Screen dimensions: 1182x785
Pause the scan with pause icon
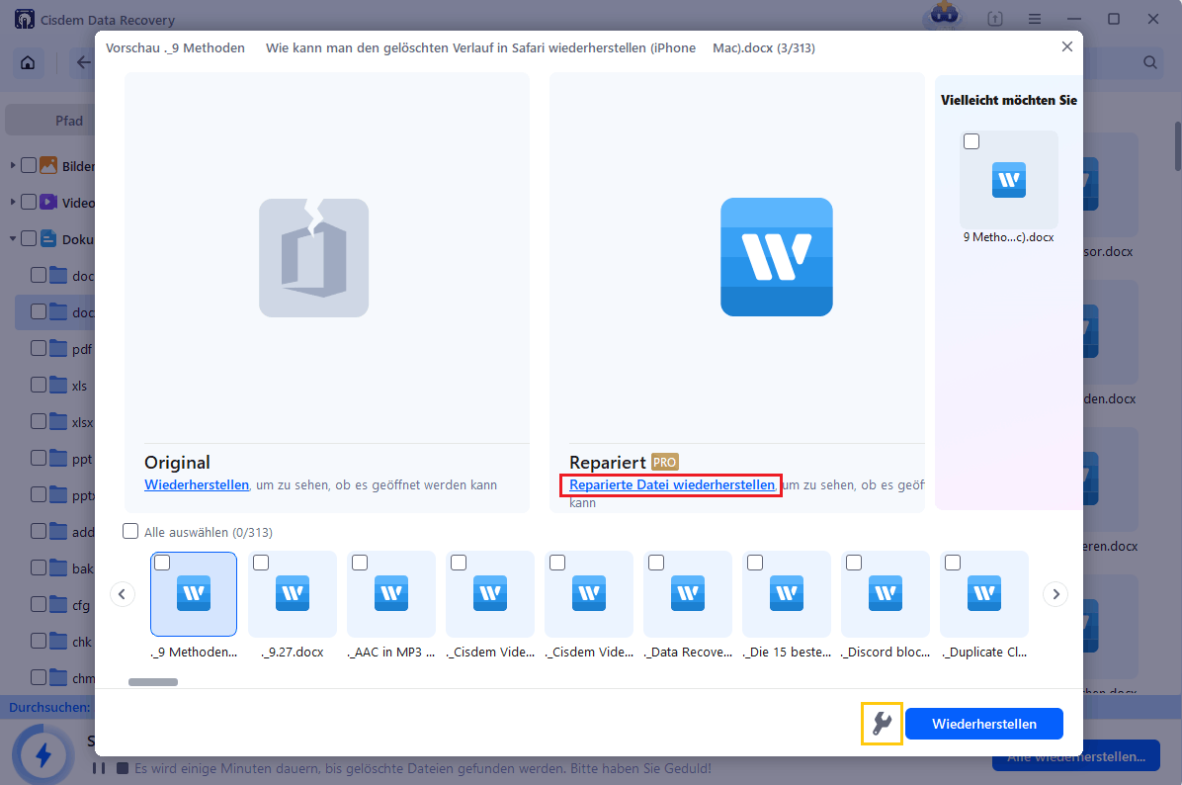(x=99, y=768)
